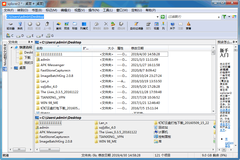Click the colored grid icon beside the filter

point(234,17)
